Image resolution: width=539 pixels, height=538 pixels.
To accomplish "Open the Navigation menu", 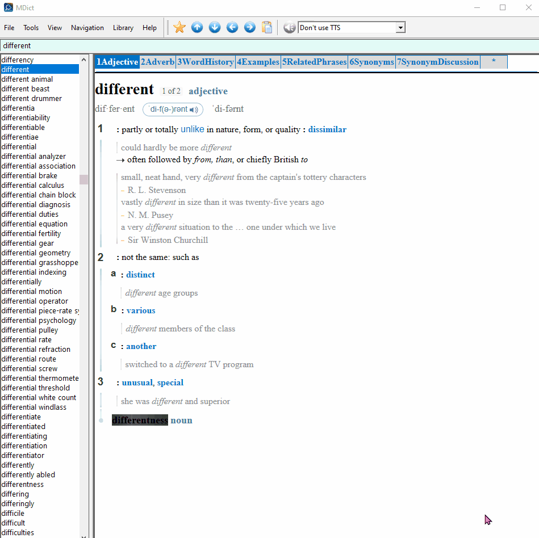I will pyautogui.click(x=87, y=27).
